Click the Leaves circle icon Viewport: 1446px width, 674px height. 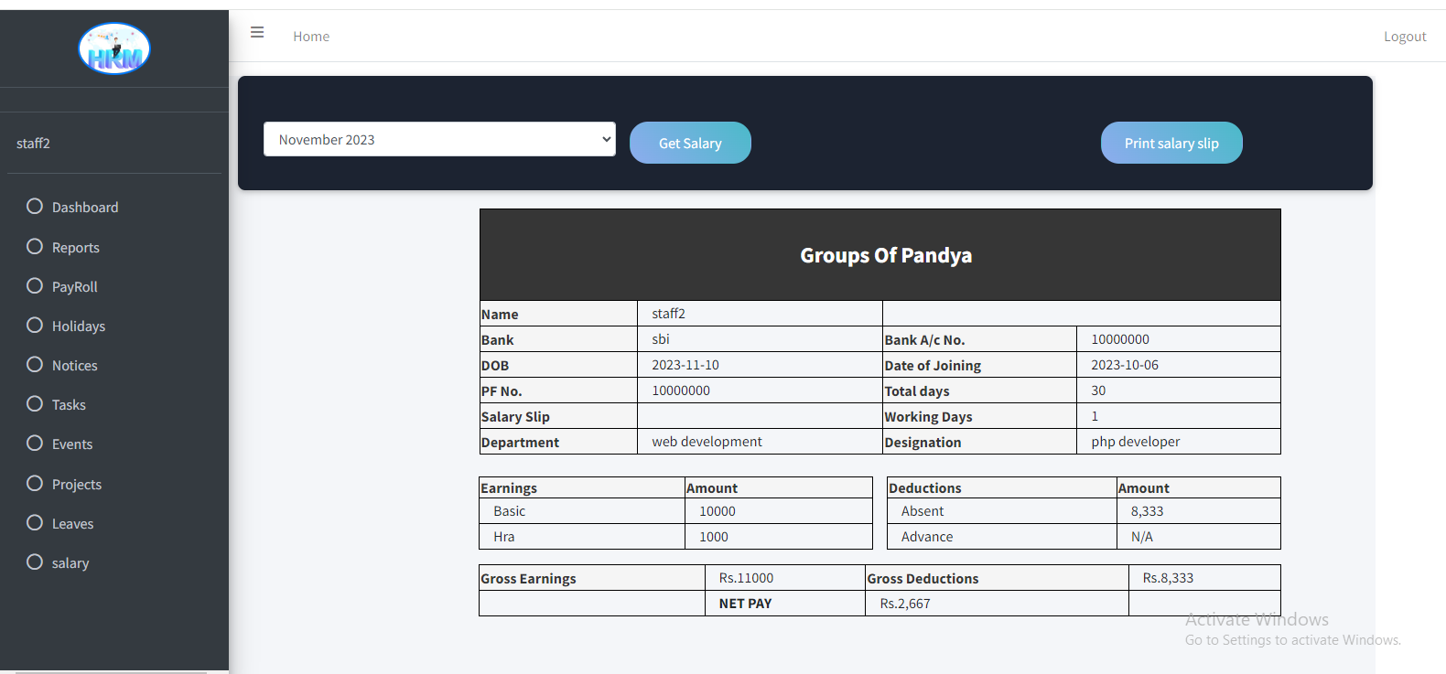pos(35,522)
